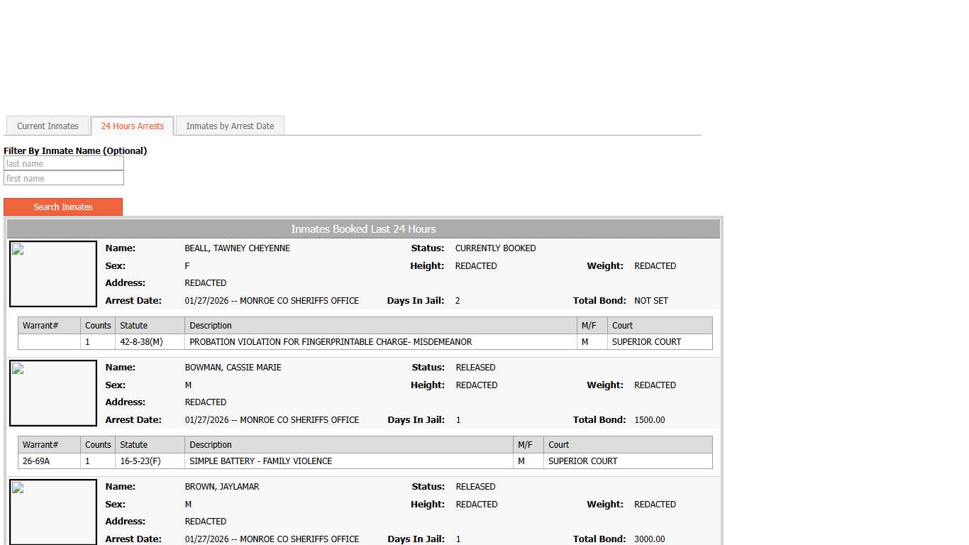This screenshot has width=969, height=545.
Task: Select the 42-8-38(M) statute cell
Action: coord(141,342)
